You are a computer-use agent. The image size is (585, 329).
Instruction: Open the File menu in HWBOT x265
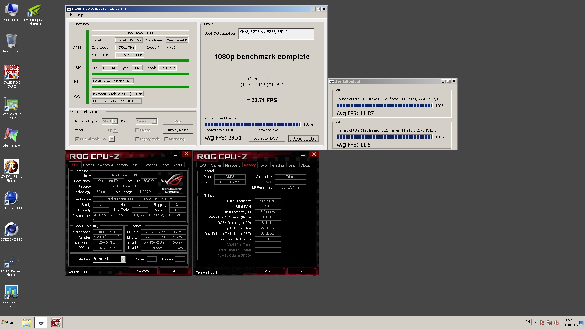pos(70,15)
